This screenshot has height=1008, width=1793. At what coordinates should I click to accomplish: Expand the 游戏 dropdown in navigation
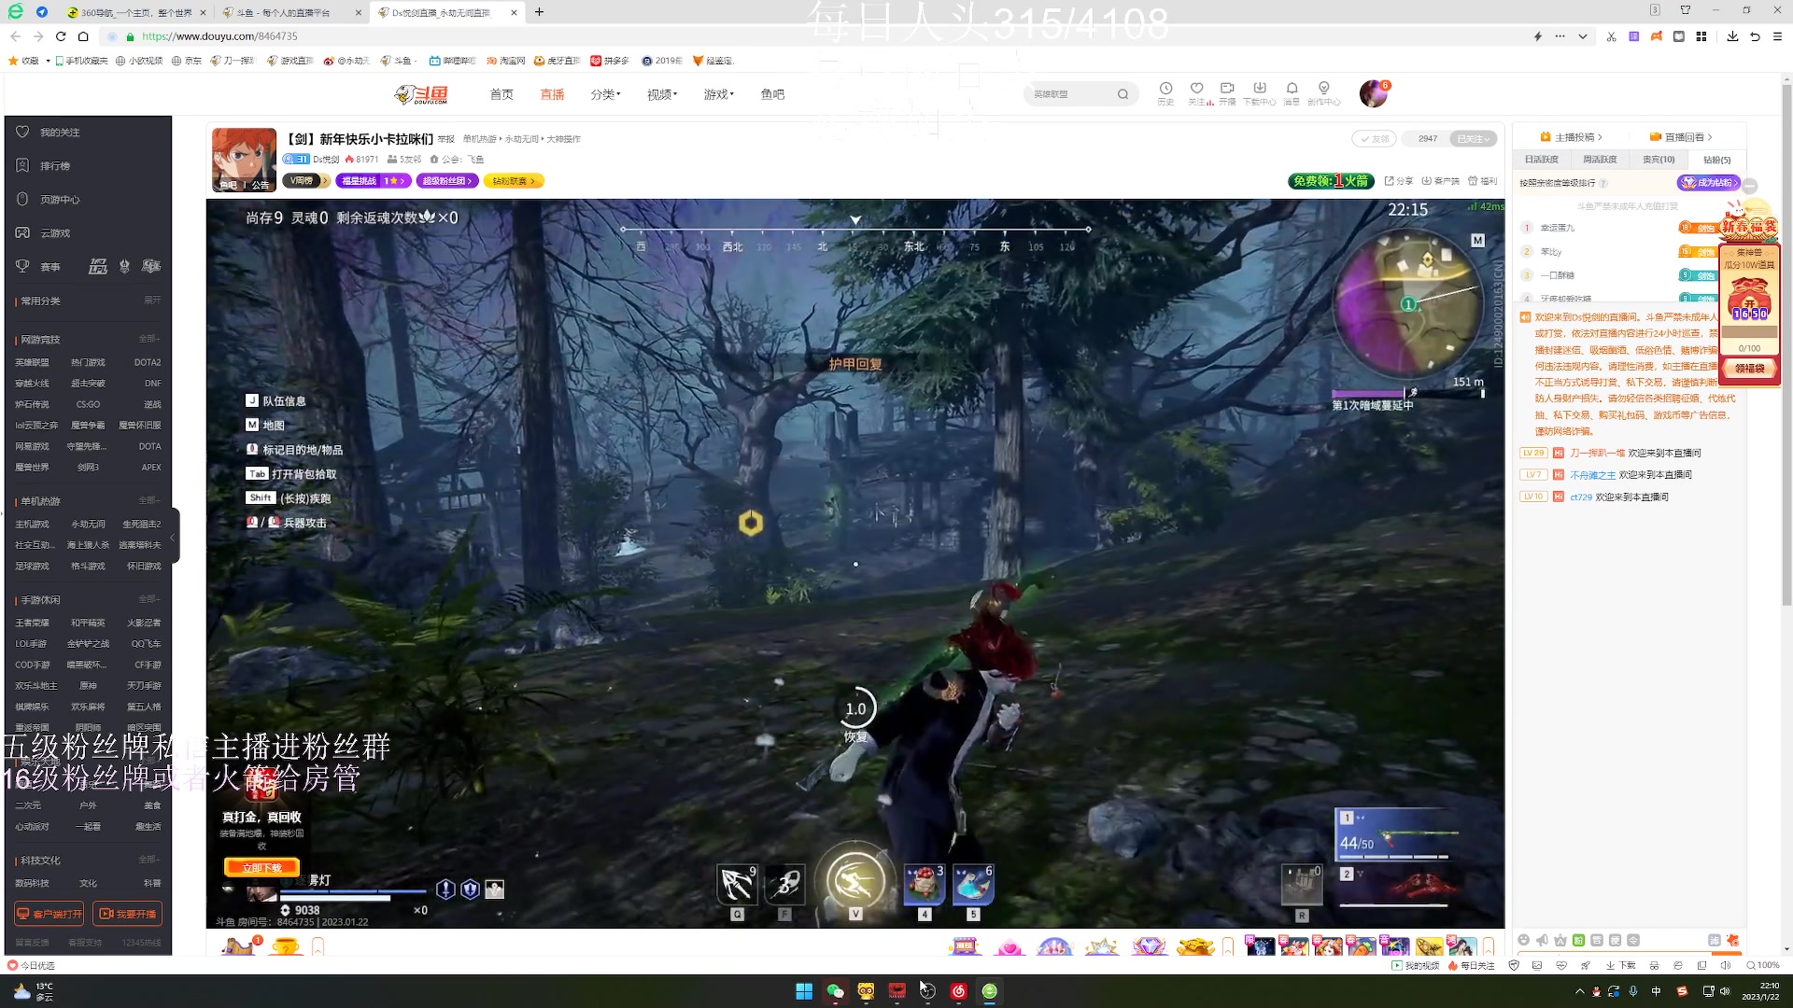click(718, 94)
